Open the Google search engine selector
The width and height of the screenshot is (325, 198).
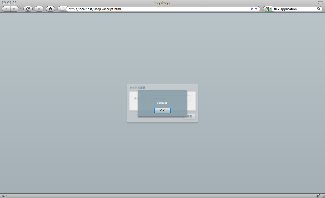[267, 9]
